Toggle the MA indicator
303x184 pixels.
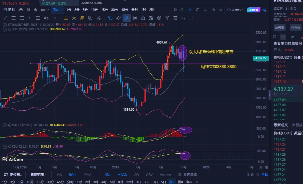[59, 175]
